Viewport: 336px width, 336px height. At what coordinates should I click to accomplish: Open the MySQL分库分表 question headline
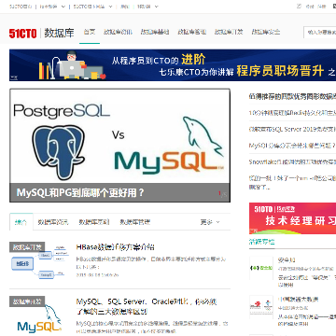pos(292,146)
